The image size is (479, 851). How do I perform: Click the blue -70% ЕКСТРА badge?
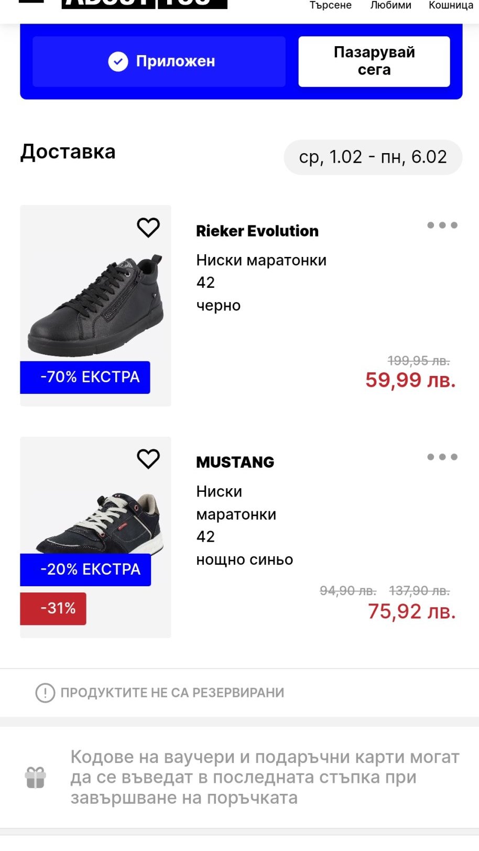pyautogui.click(x=85, y=377)
